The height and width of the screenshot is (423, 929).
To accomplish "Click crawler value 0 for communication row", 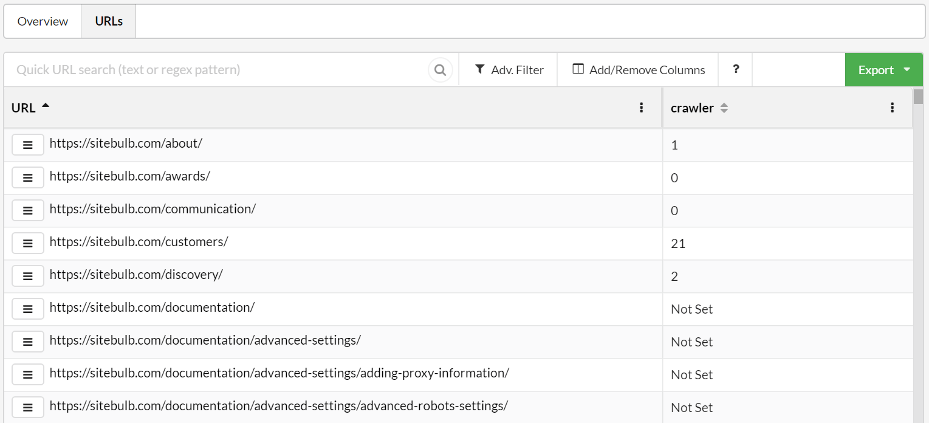I will (x=674, y=211).
